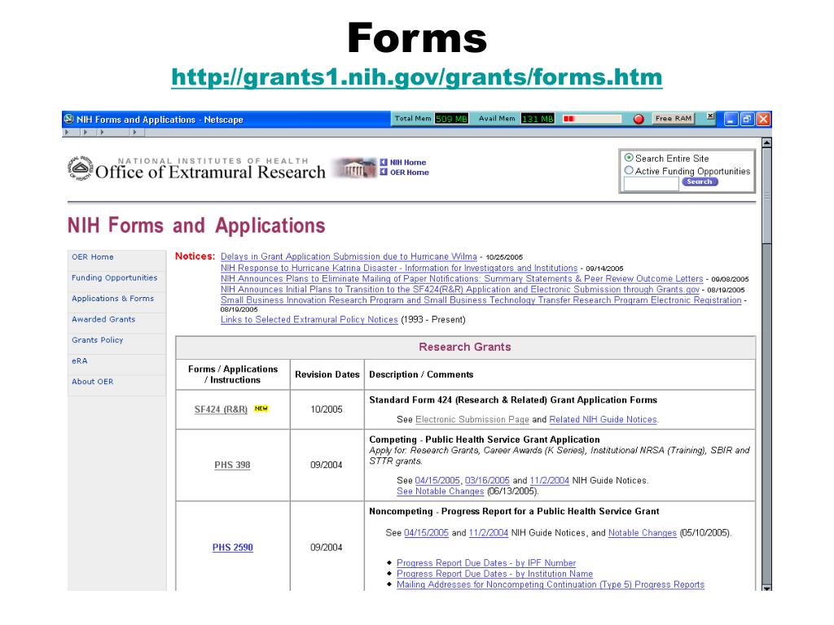Click the NIH Home arrow icon
The image size is (834, 625).
click(384, 162)
